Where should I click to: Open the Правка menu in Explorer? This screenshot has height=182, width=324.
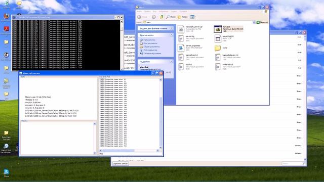tap(147, 11)
